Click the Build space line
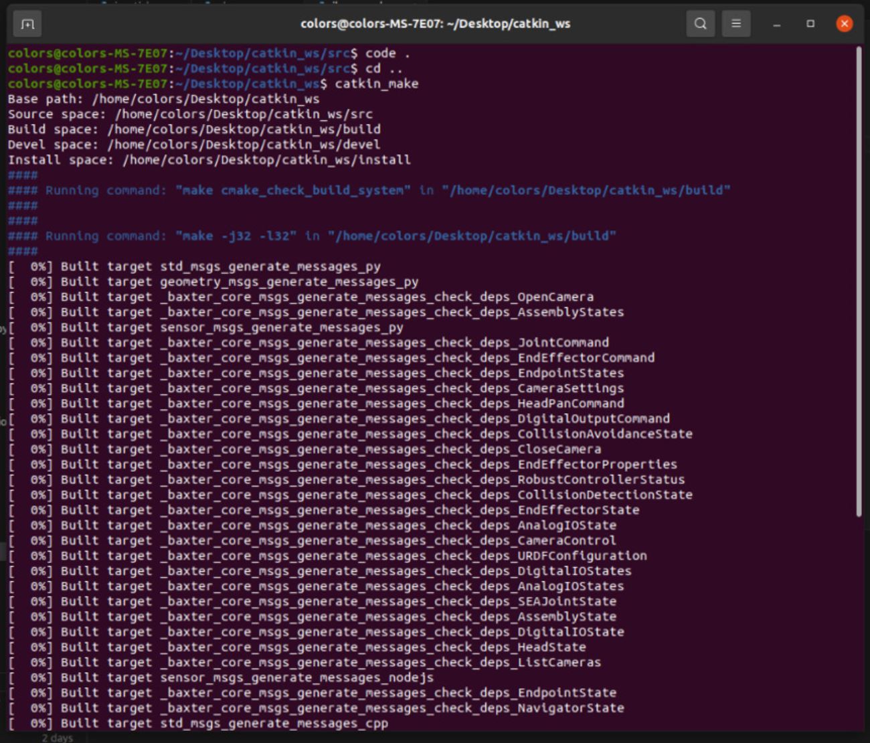870x743 pixels. tap(194, 129)
